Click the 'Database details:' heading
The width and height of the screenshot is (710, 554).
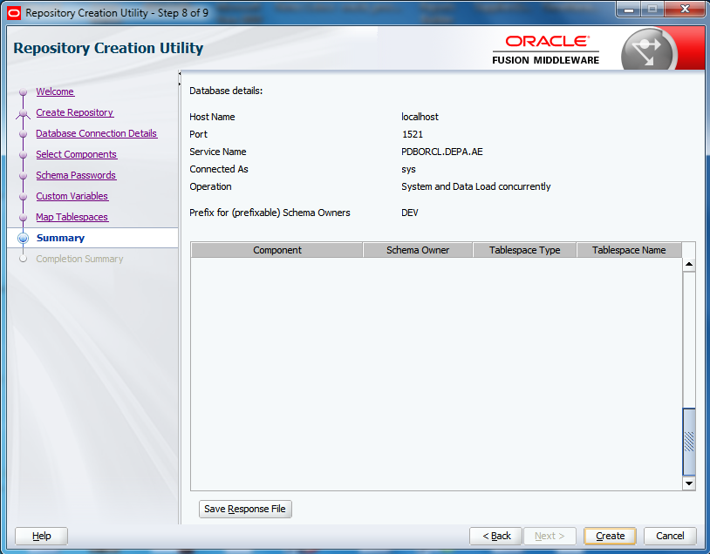[x=226, y=91]
